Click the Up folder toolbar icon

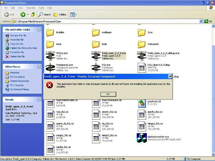[x=33, y=14]
